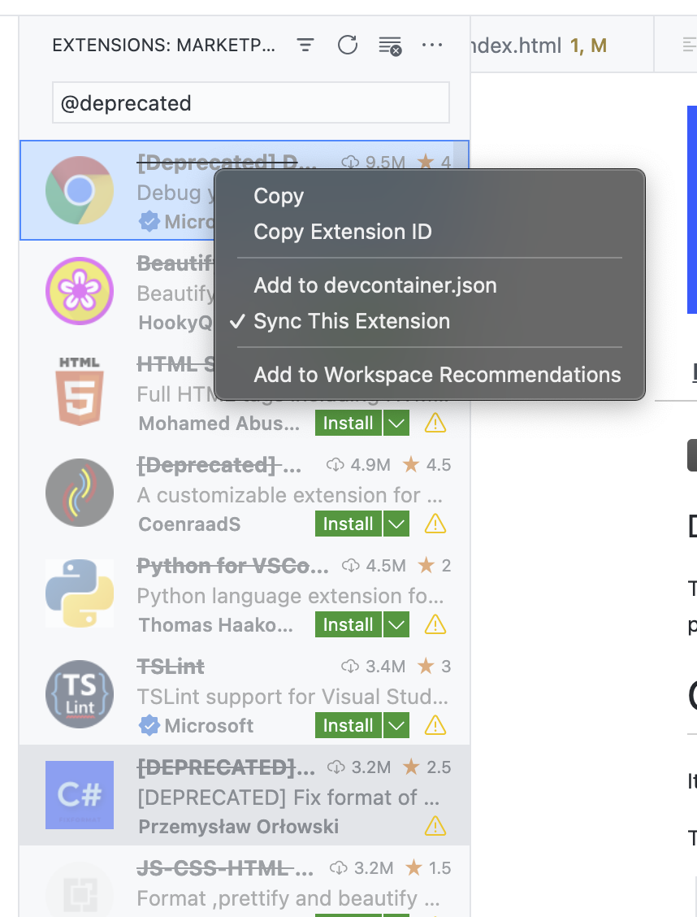This screenshot has width=697, height=917.
Task: Install the TSLint extension
Action: 348,725
